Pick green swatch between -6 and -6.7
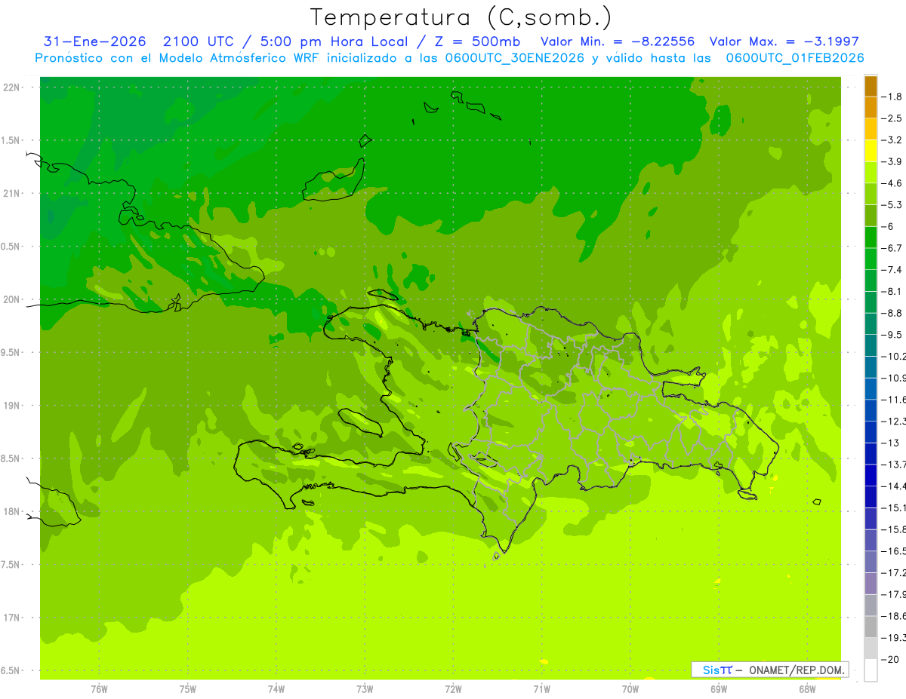The height and width of the screenshot is (699, 906). pyautogui.click(x=871, y=237)
